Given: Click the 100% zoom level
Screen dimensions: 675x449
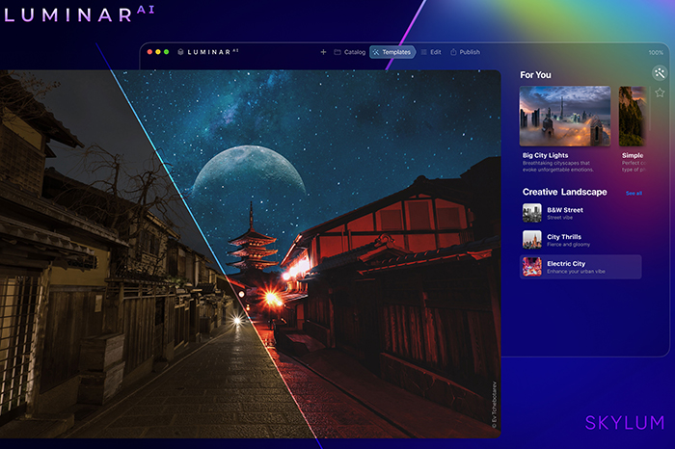Looking at the screenshot, I should tap(656, 52).
